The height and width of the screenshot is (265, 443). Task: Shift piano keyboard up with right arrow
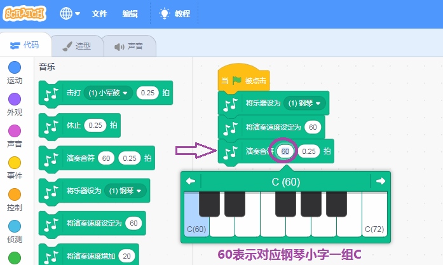point(381,181)
